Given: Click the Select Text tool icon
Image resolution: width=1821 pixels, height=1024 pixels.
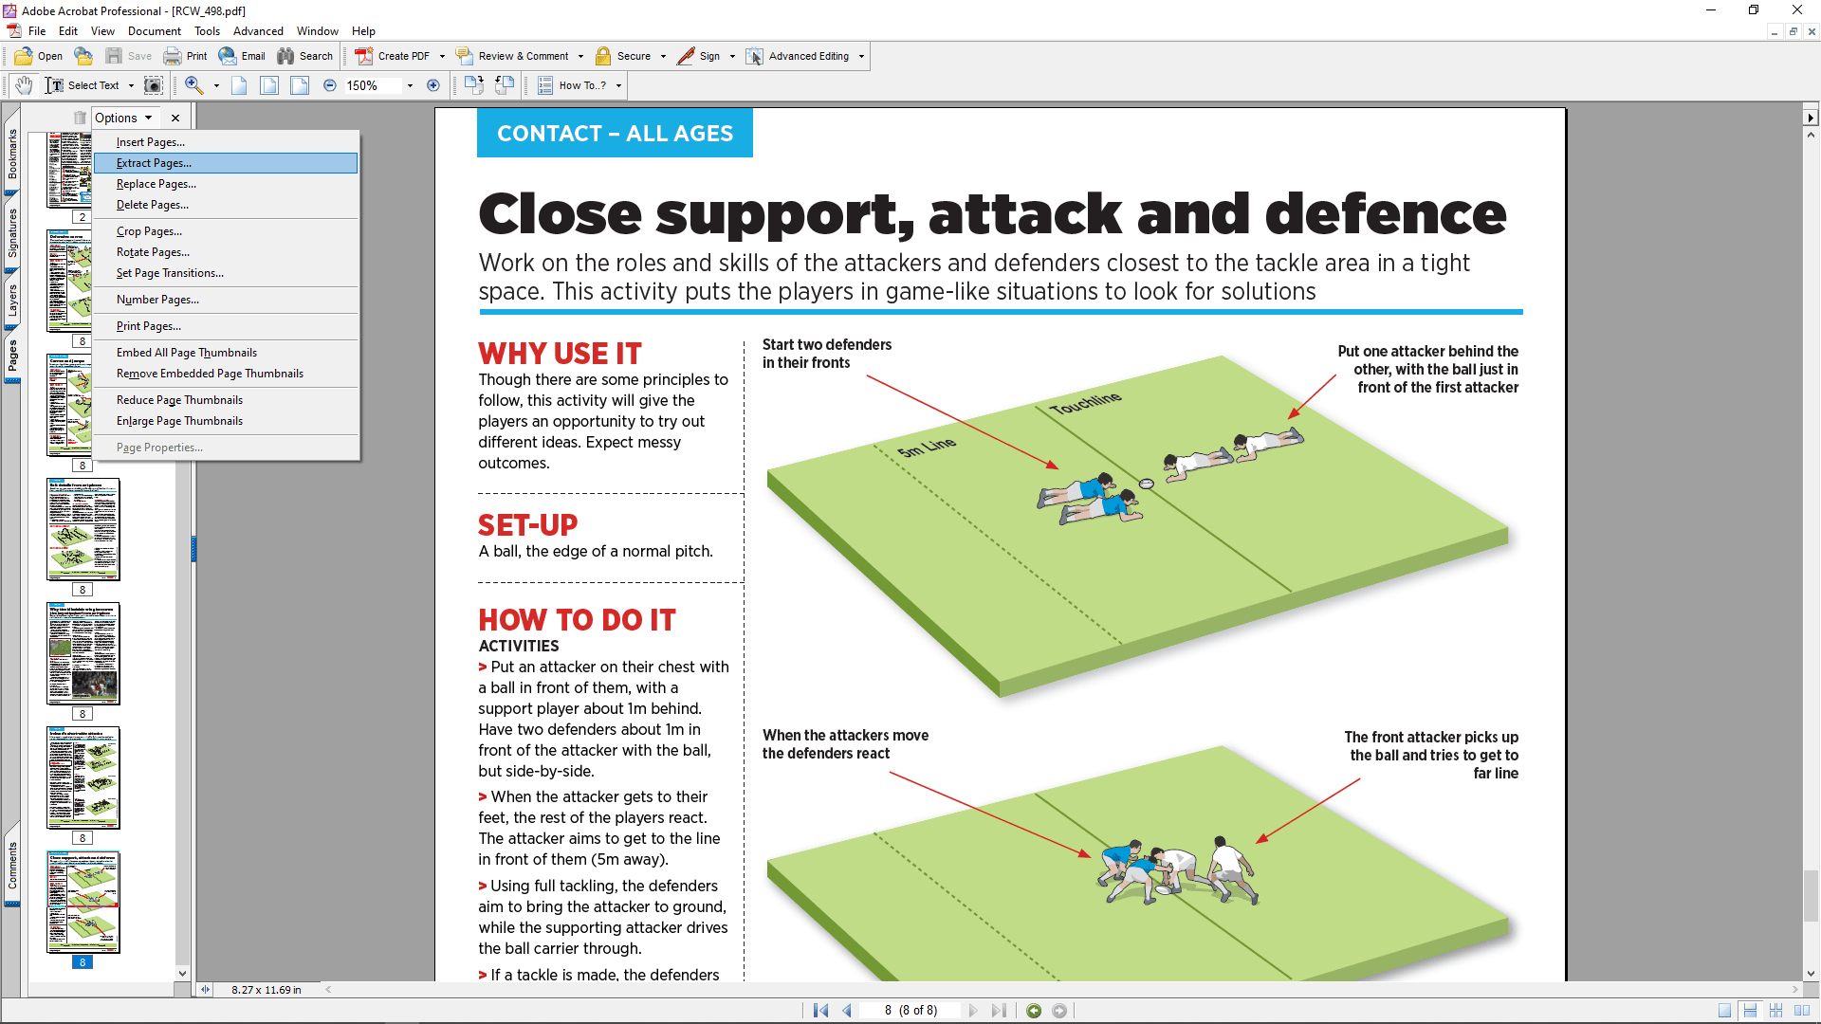Looking at the screenshot, I should tap(54, 85).
